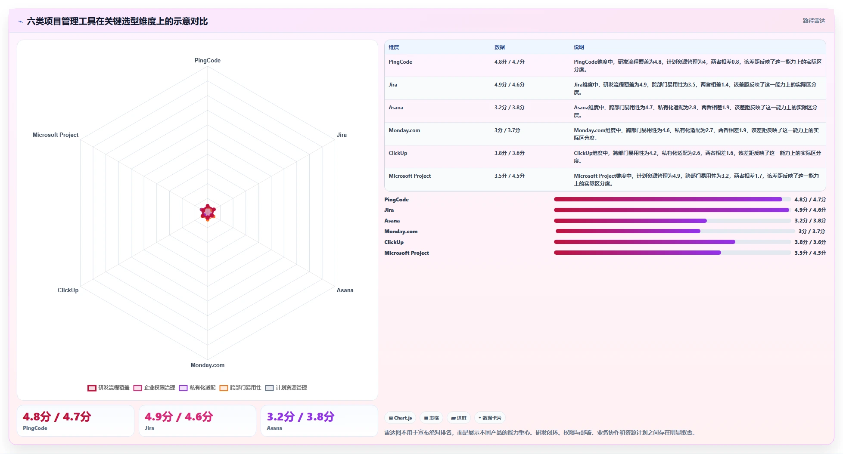Open the Jira 4.9分 / 4.6分 data card
This screenshot has width=843, height=454.
[x=197, y=421]
